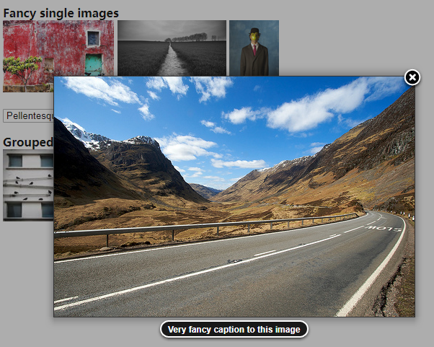The image size is (434, 347).
Task: Click the metal guardrail in the photo
Action: tap(216, 227)
